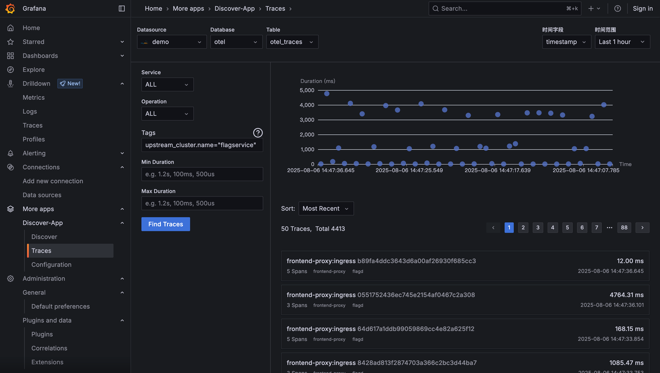Open Configuration under Discover-App
Image resolution: width=660 pixels, height=373 pixels.
52,264
